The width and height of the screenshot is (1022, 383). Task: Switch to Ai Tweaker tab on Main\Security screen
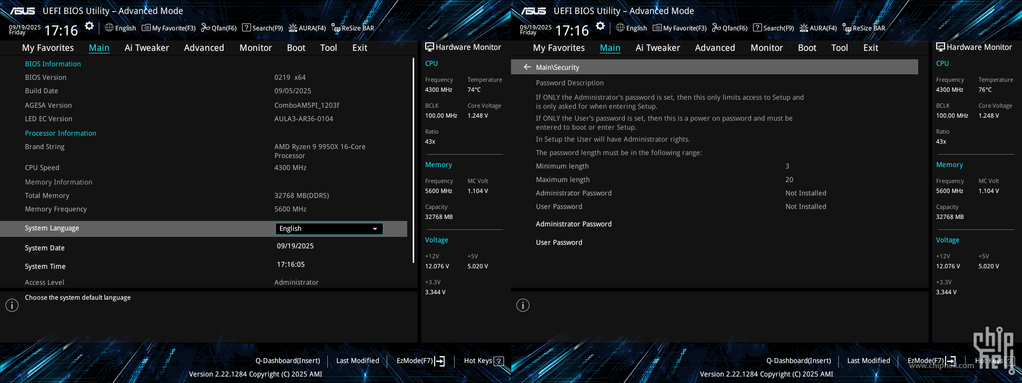pyautogui.click(x=658, y=48)
